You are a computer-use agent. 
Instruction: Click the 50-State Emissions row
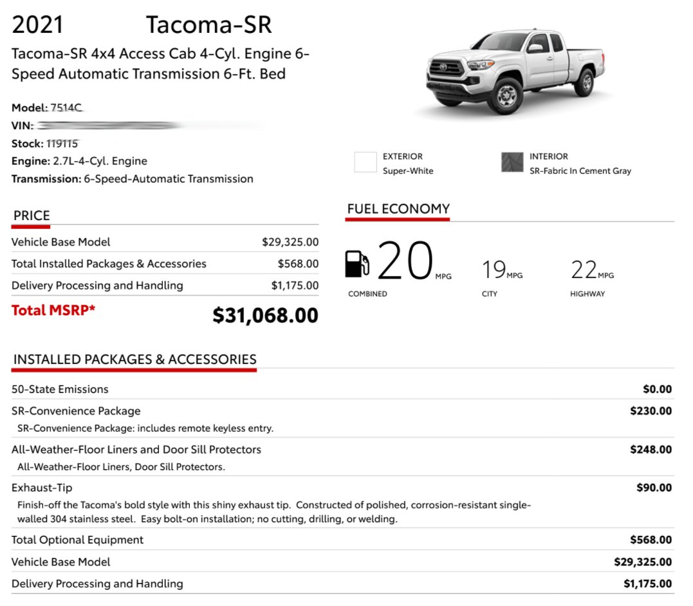(x=342, y=389)
